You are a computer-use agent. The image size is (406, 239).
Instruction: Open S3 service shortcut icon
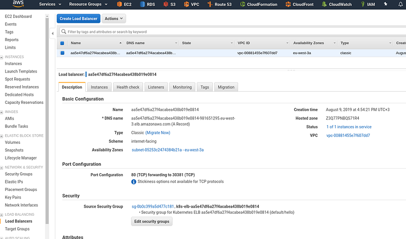(166, 4)
